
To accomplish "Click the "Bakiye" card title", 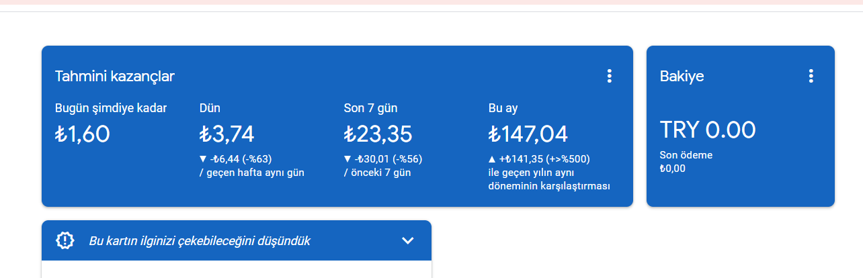I will (x=682, y=77).
